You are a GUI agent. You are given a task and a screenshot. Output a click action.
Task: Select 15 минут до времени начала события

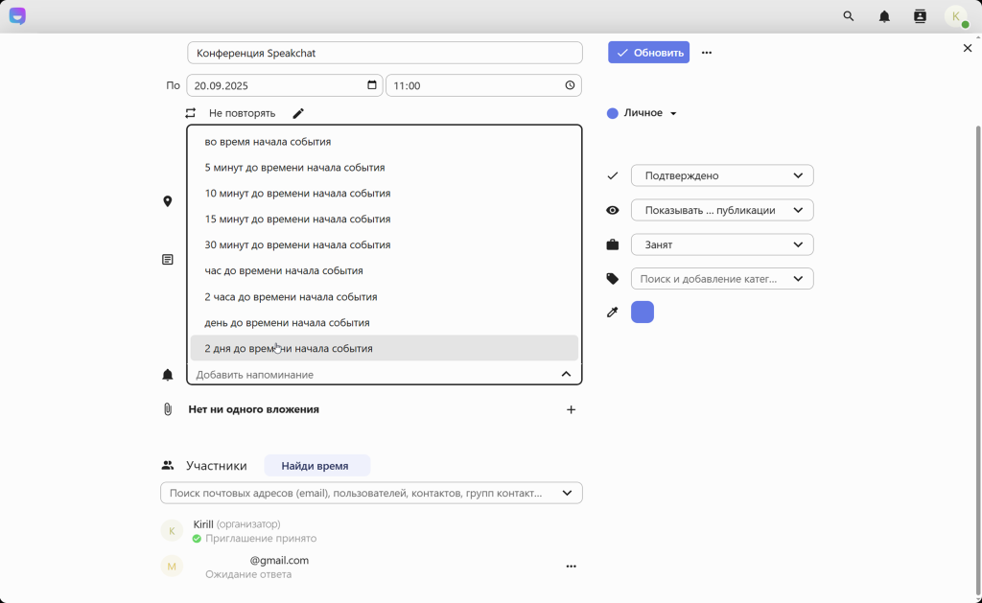click(x=297, y=219)
